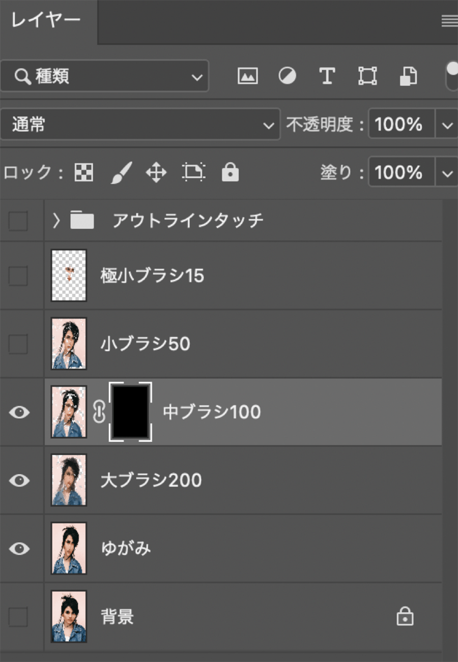Lock image pixels brush icon
Viewport: 458px width, 662px height.
pyautogui.click(x=121, y=173)
